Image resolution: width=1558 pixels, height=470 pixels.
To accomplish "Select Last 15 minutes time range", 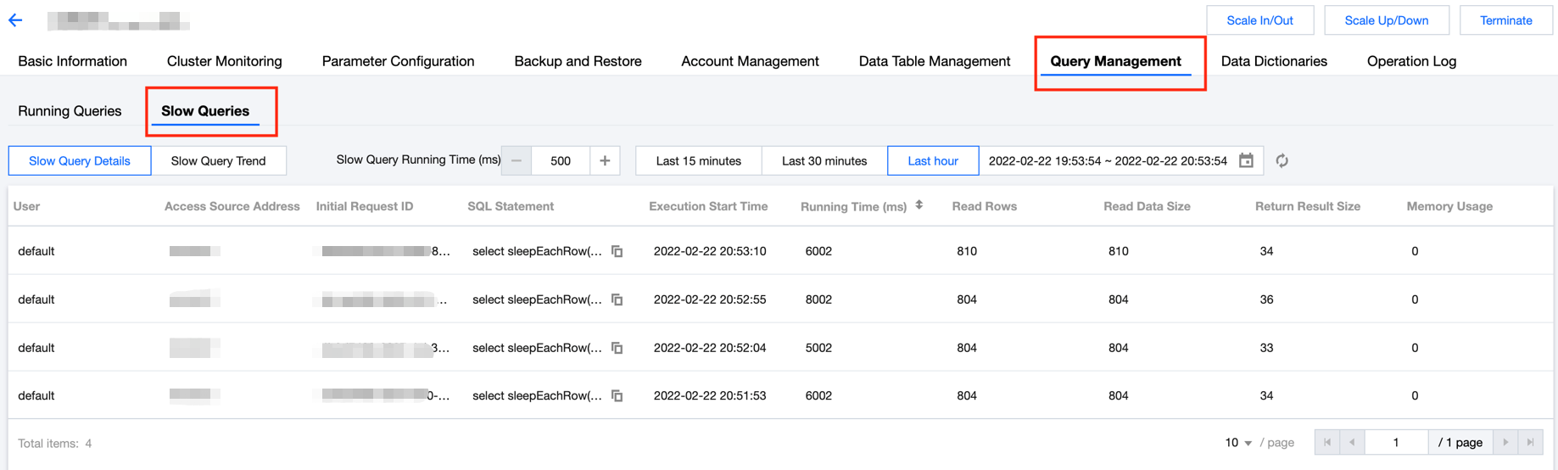I will click(698, 160).
